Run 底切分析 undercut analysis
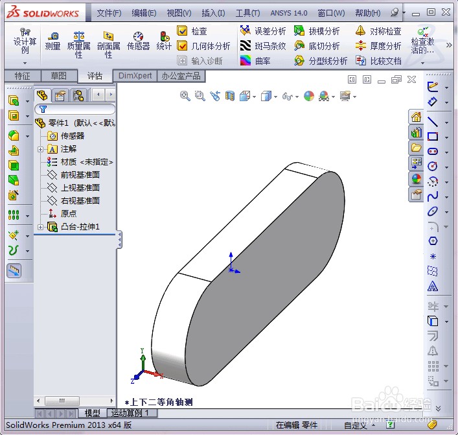 (317, 45)
